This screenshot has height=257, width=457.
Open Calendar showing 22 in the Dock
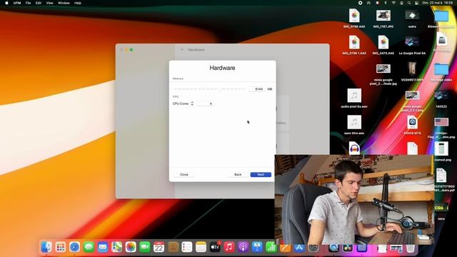[159, 247]
